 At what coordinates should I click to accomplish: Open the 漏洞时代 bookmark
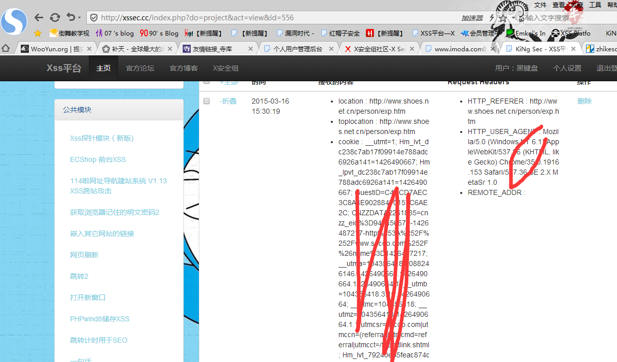coord(295,33)
